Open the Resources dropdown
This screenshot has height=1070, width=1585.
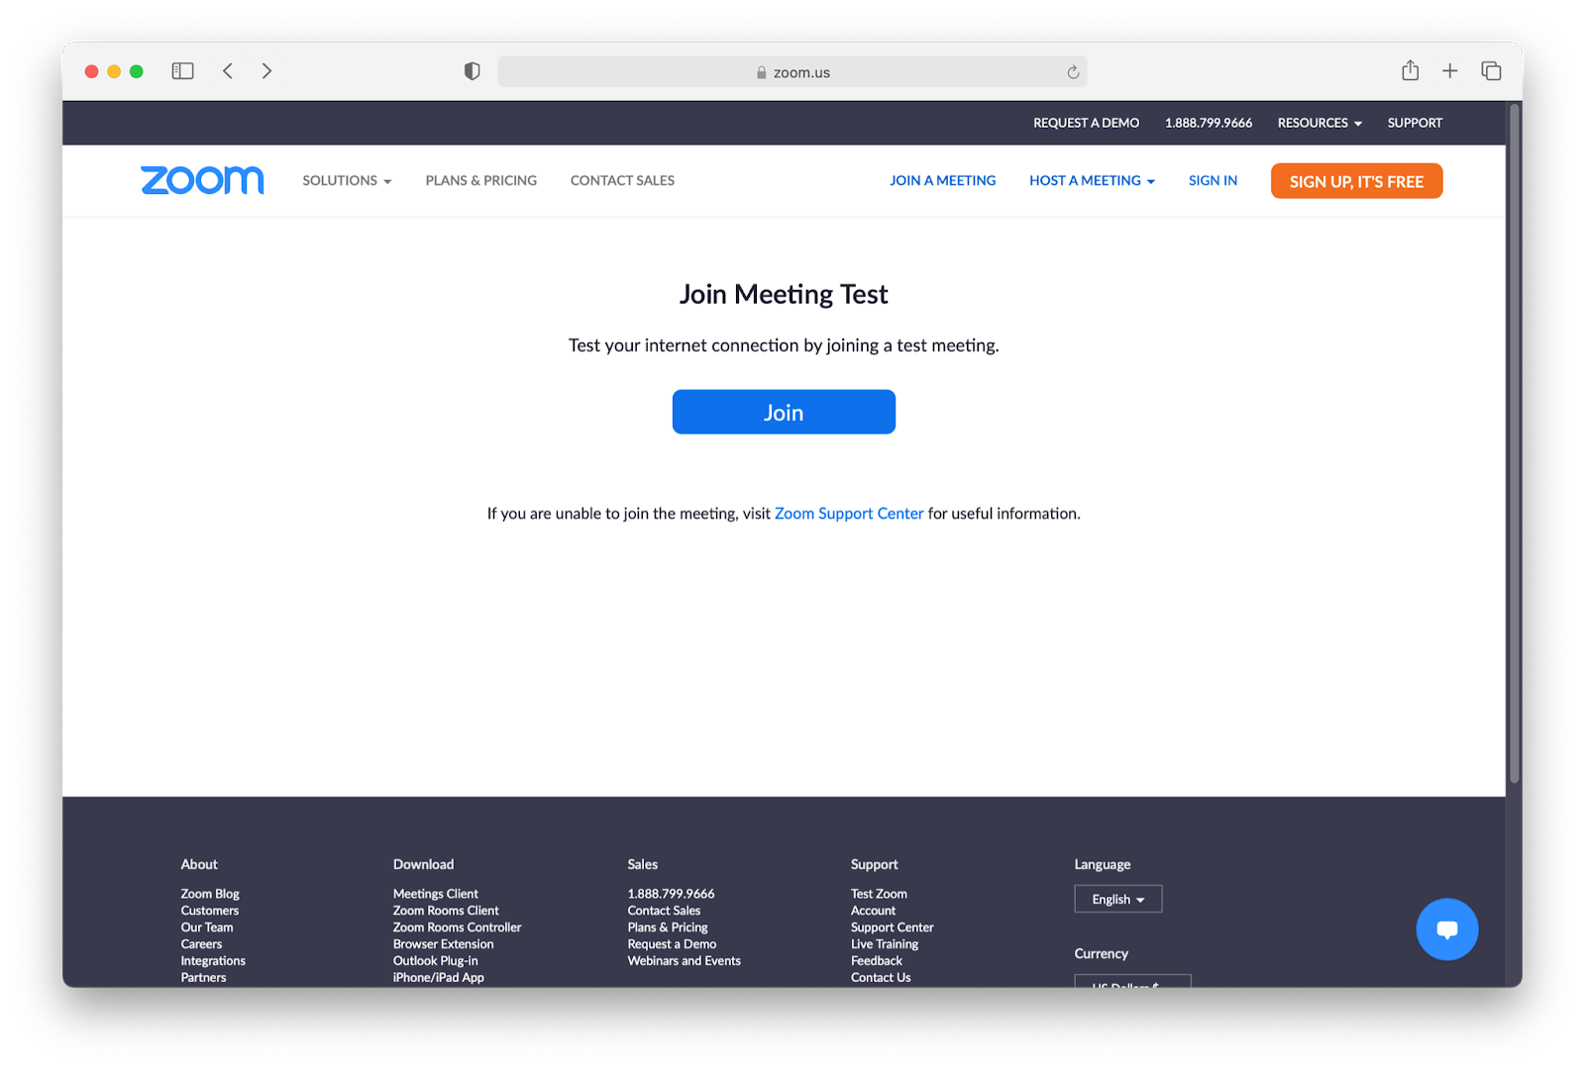pyautogui.click(x=1320, y=123)
